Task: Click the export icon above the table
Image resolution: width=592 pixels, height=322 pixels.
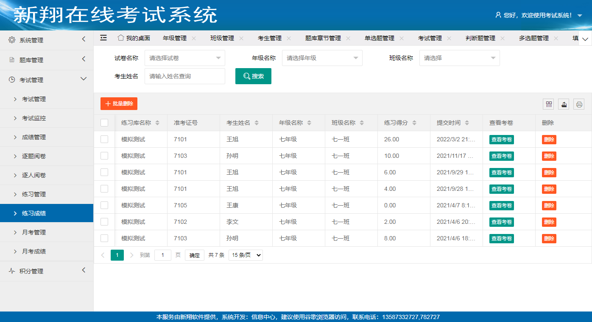Action: tap(564, 104)
